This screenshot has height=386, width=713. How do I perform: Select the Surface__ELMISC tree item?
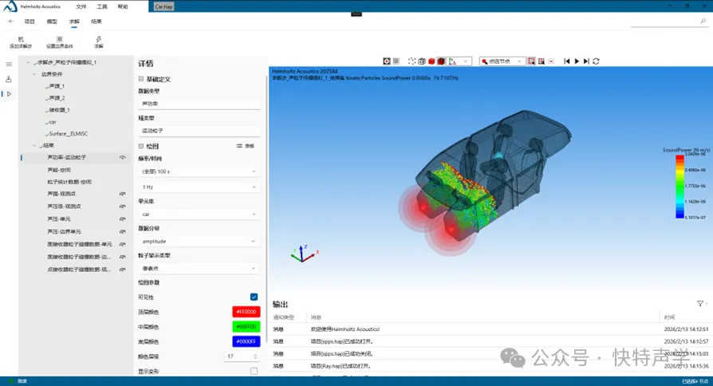click(x=69, y=134)
